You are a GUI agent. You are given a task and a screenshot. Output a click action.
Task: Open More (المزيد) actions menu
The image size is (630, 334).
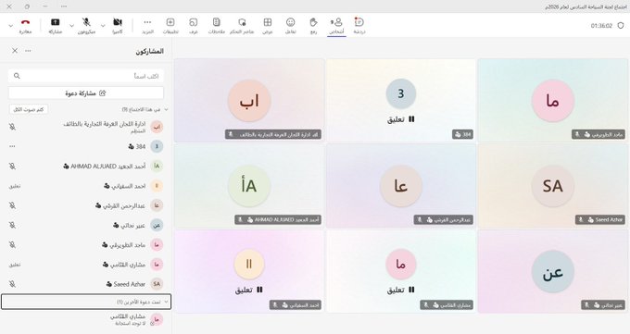tap(147, 25)
